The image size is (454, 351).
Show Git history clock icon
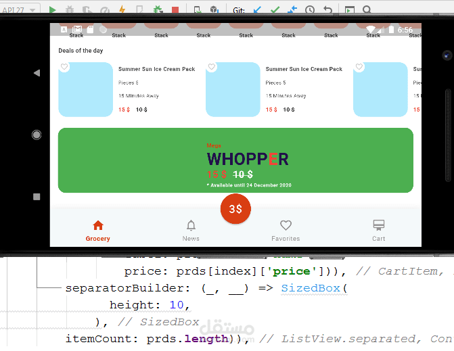[x=310, y=10]
